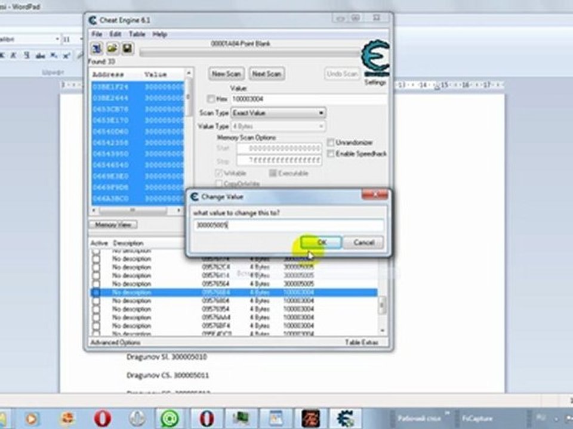Enable the Hex checkbox
The width and height of the screenshot is (573, 429).
pyautogui.click(x=211, y=98)
